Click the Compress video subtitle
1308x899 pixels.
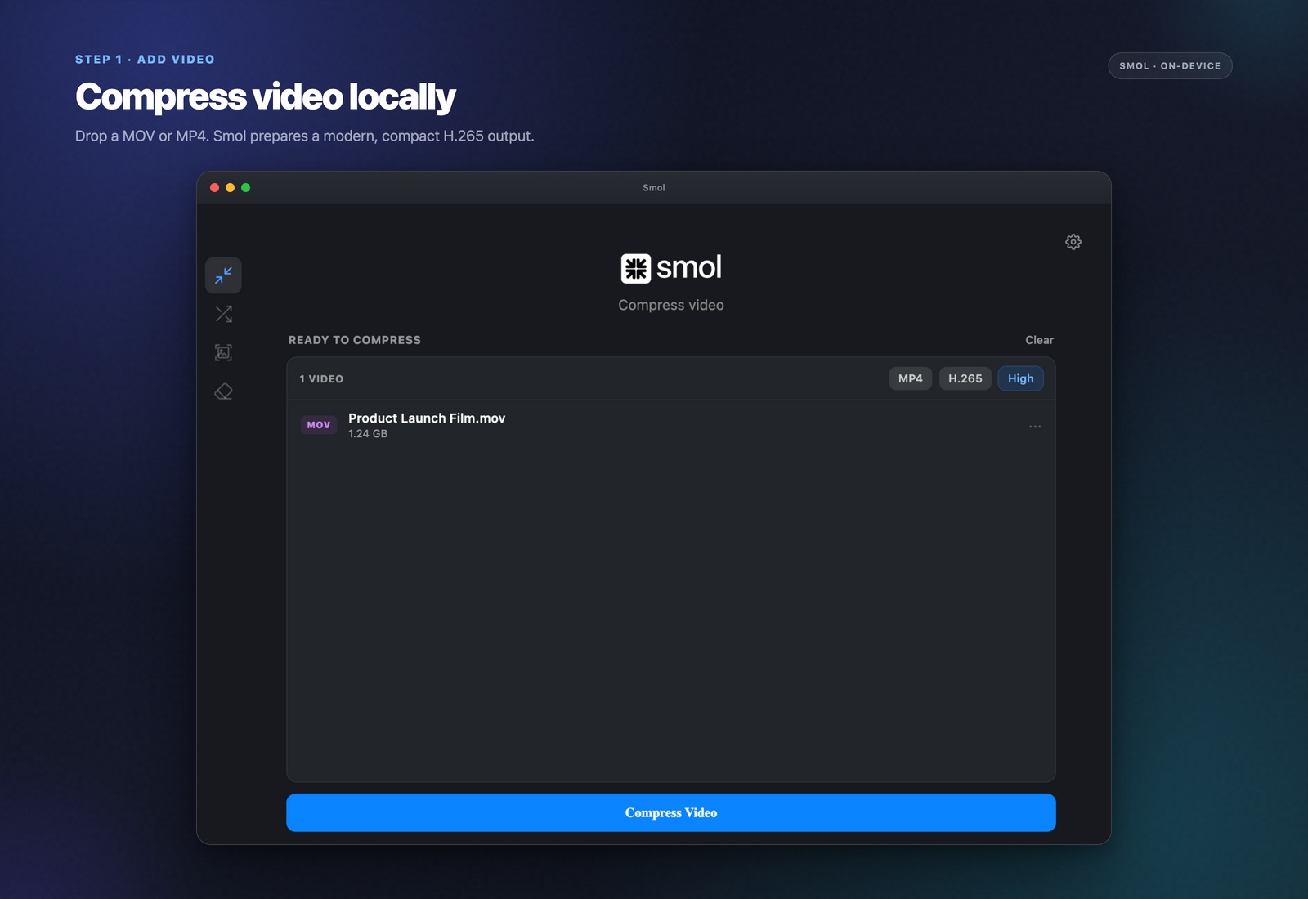click(671, 305)
